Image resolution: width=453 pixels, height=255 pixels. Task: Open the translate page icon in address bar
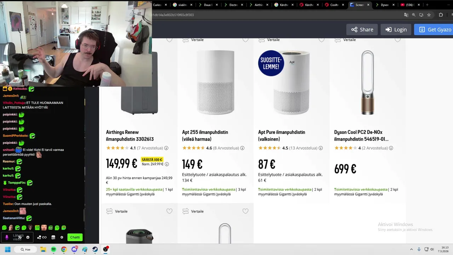[x=406, y=15]
